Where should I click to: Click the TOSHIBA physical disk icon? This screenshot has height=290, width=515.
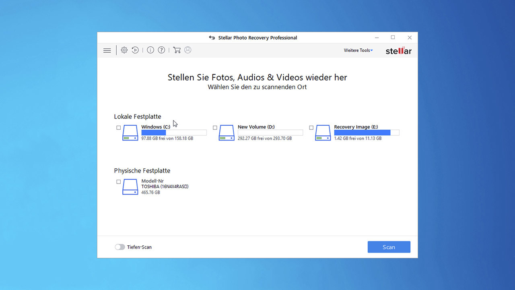pyautogui.click(x=130, y=187)
